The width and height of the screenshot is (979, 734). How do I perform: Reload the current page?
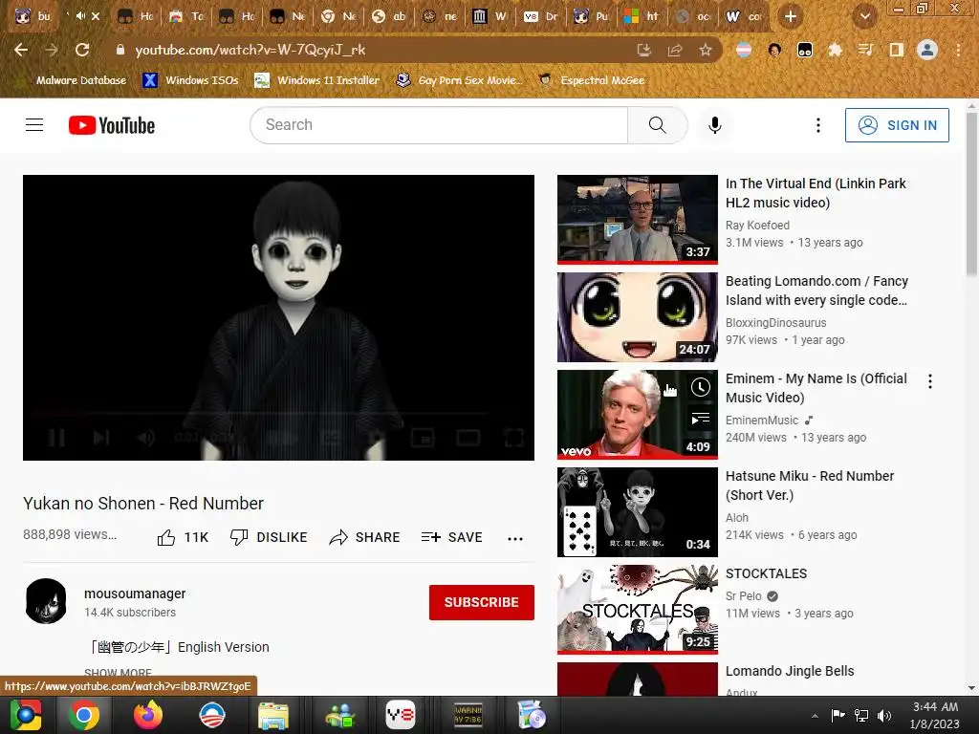click(82, 50)
